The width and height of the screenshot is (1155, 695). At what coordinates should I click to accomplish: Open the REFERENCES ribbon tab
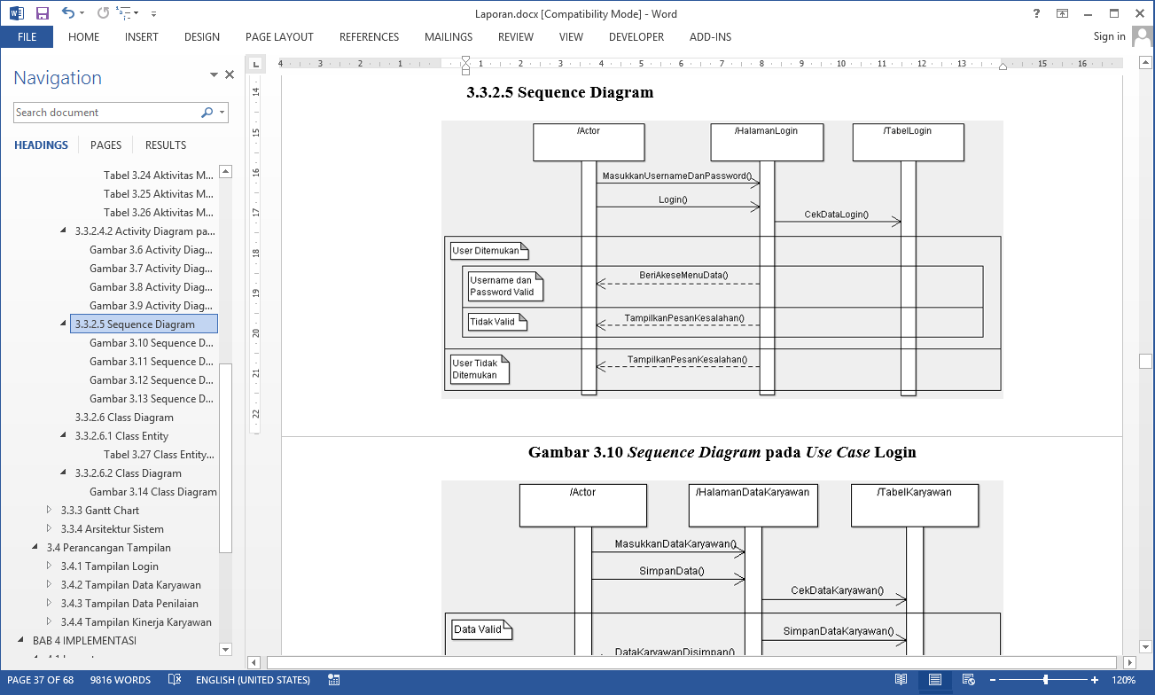point(369,37)
